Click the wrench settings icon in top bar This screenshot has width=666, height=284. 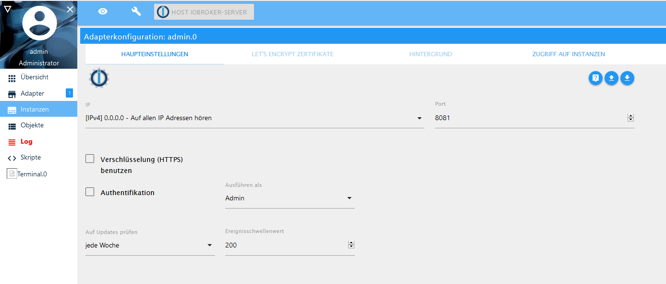(136, 12)
